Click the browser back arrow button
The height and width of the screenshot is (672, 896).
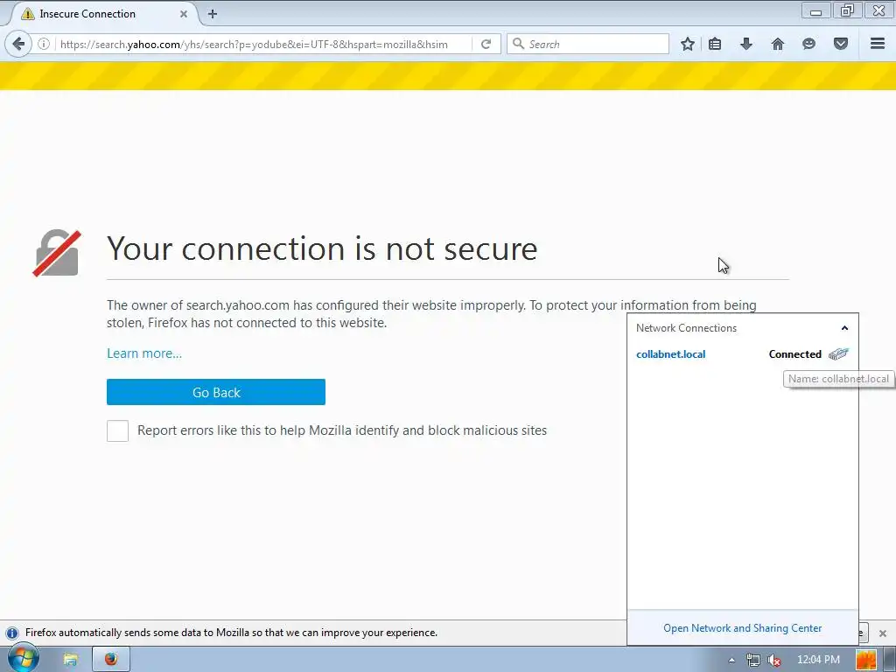coord(18,44)
